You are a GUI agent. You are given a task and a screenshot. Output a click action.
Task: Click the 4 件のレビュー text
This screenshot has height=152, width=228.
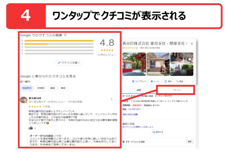[107, 55]
